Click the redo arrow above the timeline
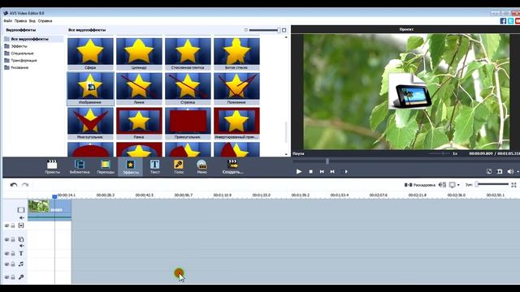The image size is (520, 292). (x=25, y=185)
